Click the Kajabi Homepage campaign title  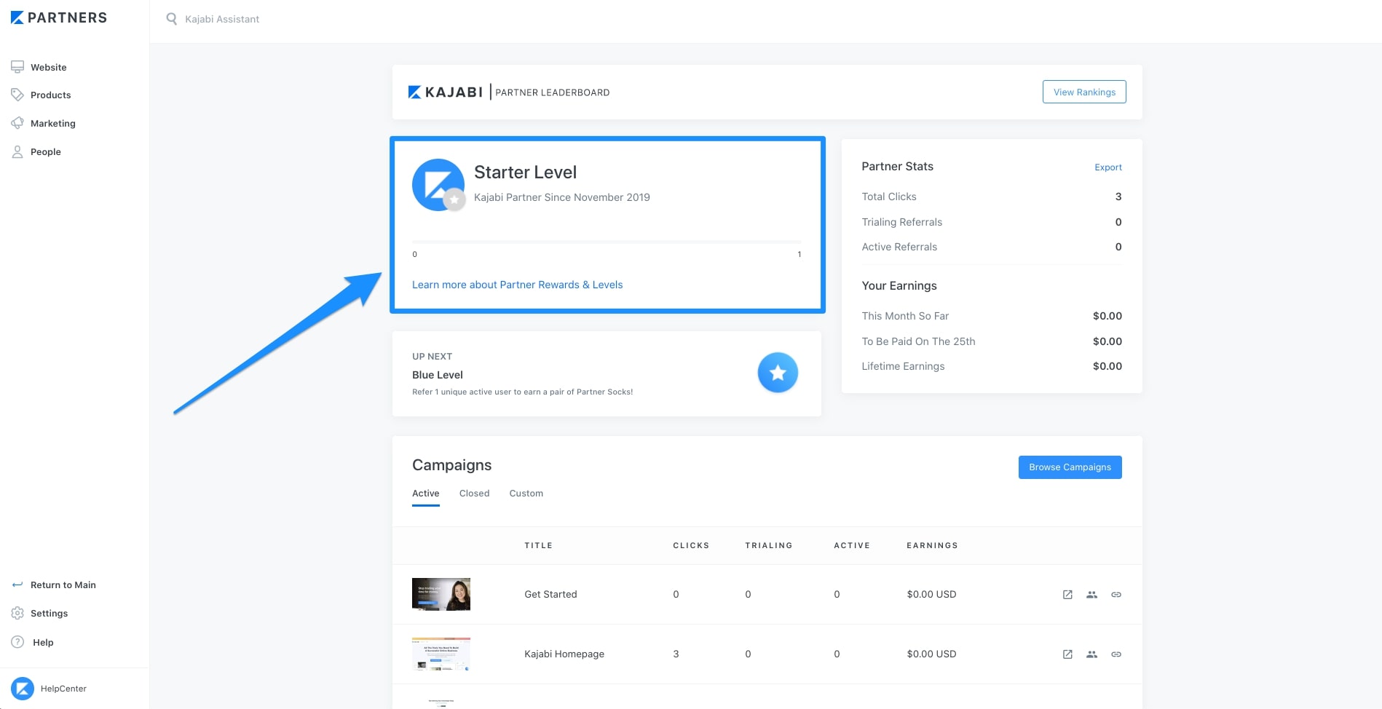coord(564,654)
